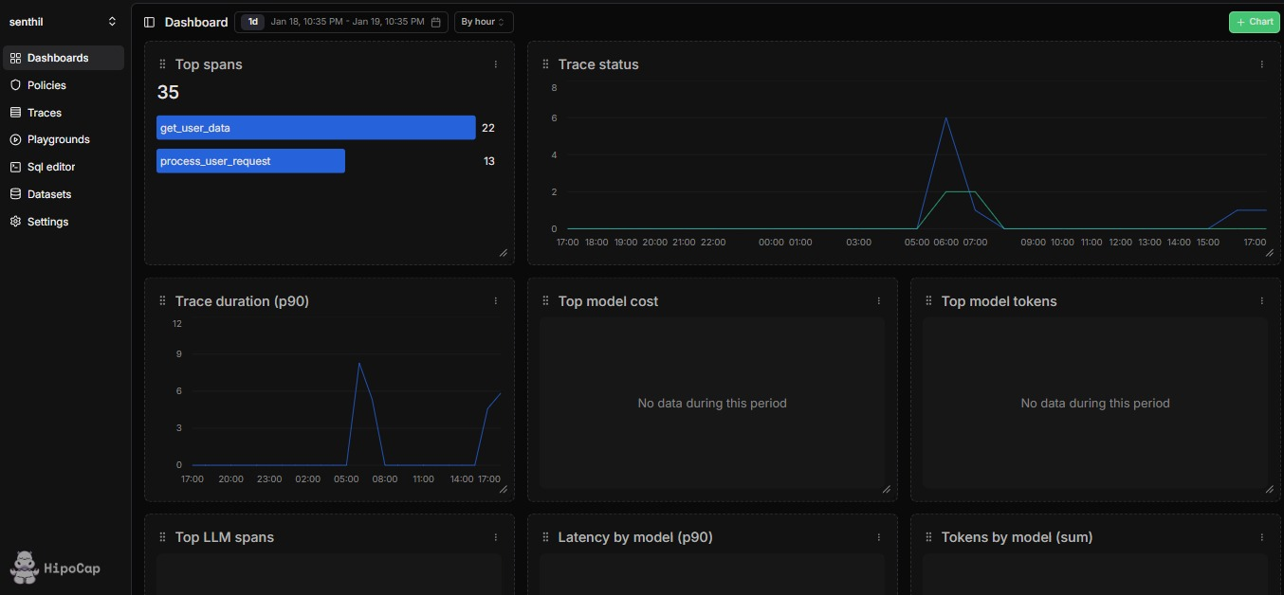The image size is (1284, 595).
Task: Open the 1d date range picker
Action: point(341,22)
